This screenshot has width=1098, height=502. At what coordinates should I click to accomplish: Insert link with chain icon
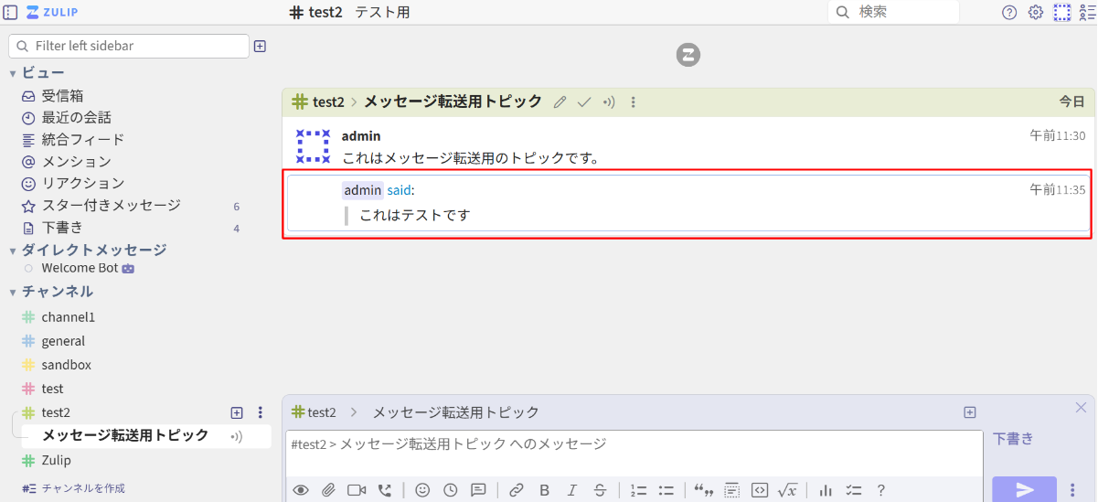pos(517,490)
